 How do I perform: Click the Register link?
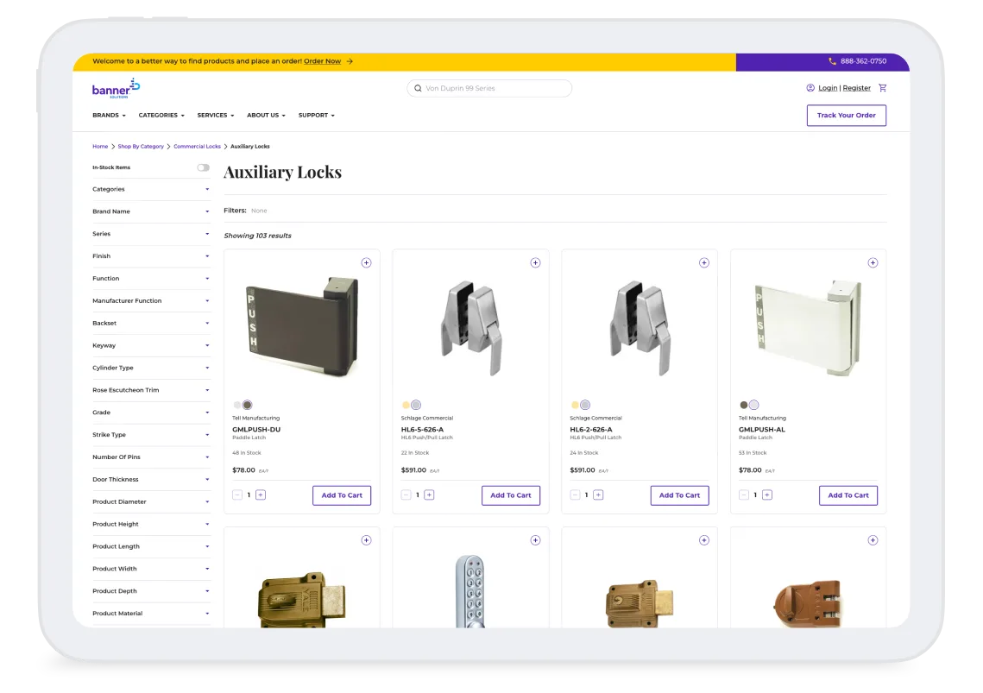[x=856, y=88]
